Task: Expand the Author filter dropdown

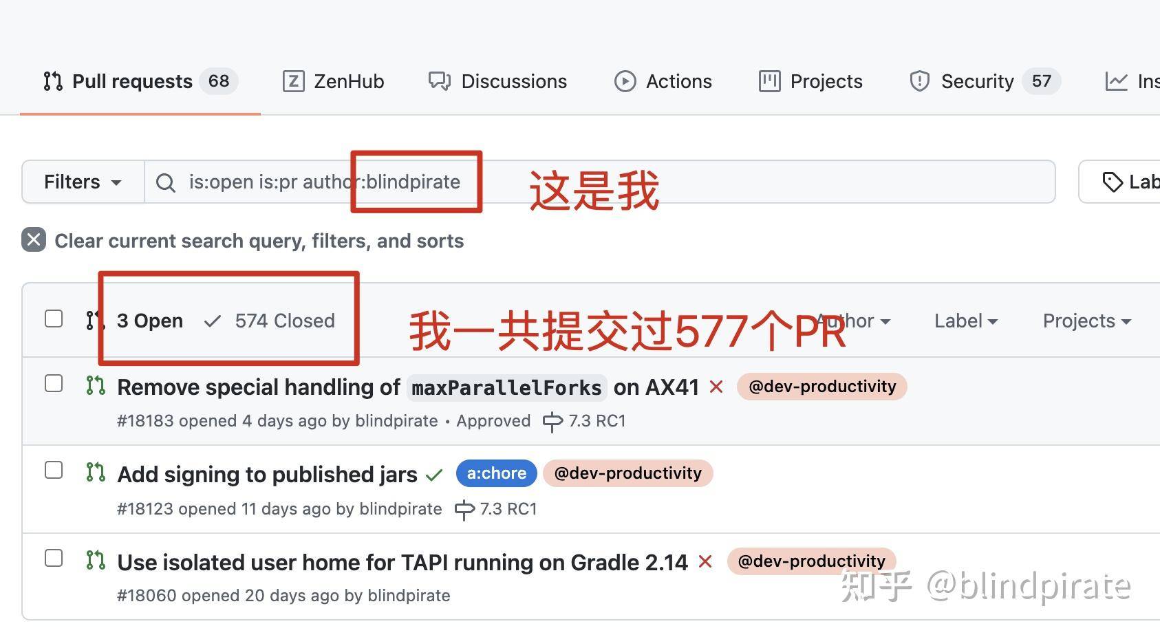Action: point(853,321)
